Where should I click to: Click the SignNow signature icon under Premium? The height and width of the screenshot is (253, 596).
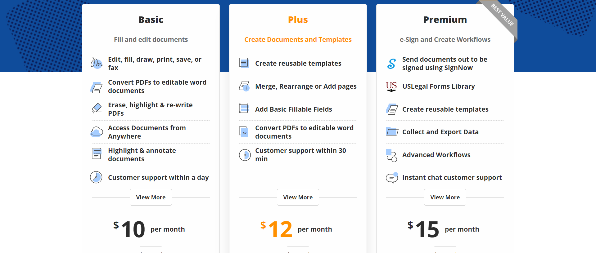point(391,63)
